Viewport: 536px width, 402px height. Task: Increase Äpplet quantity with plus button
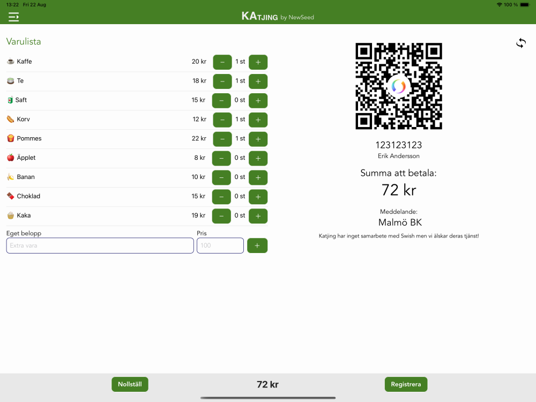[x=258, y=158]
